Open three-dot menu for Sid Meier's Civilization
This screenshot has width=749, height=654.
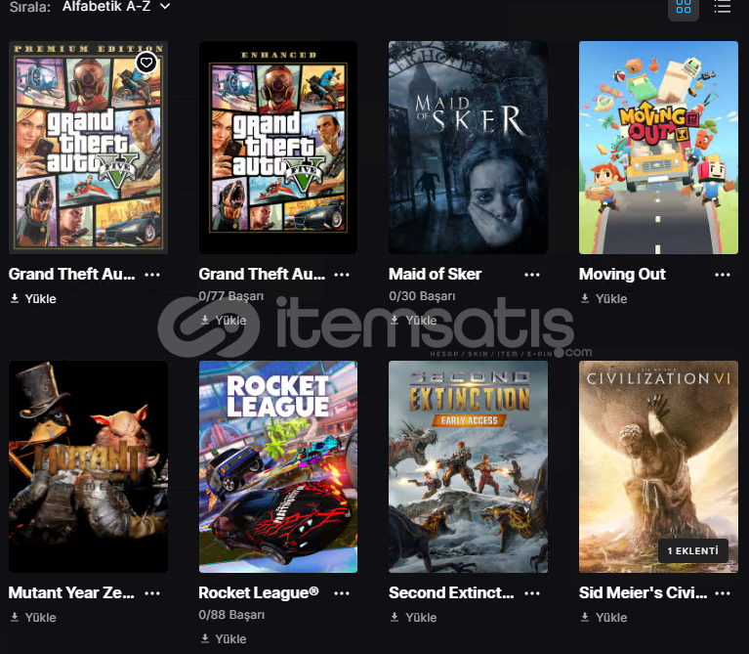723,593
